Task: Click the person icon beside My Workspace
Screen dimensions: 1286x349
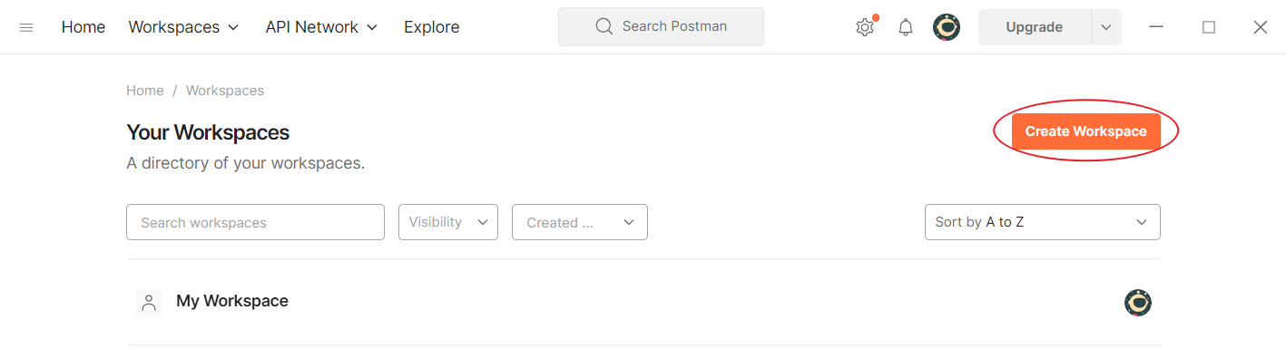Action: [149, 302]
